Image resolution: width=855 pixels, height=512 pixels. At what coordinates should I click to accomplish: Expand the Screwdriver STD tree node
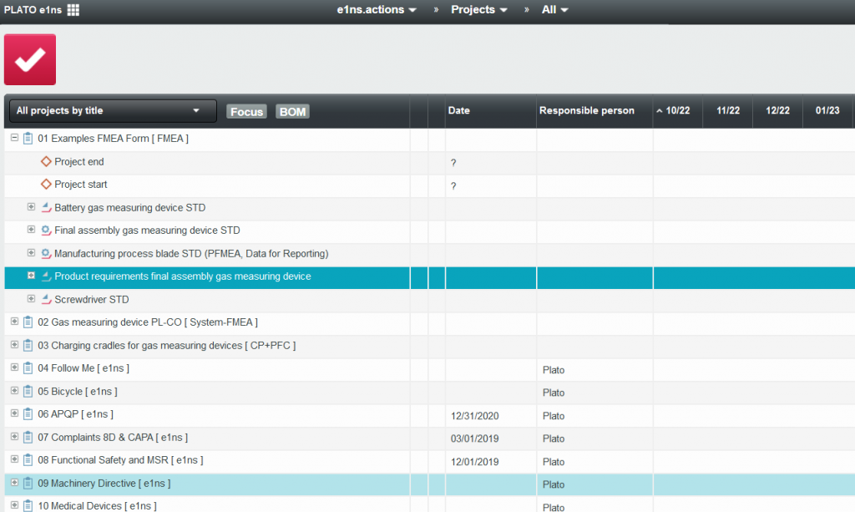(x=31, y=299)
